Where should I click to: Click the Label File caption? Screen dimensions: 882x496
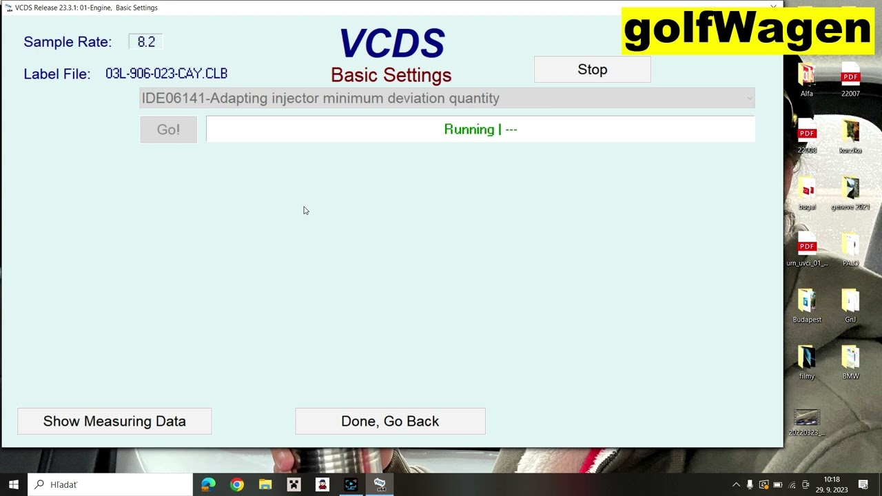pos(57,74)
